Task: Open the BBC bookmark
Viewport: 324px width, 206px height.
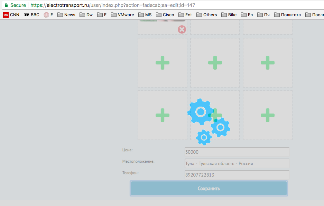Action: pyautogui.click(x=31, y=15)
